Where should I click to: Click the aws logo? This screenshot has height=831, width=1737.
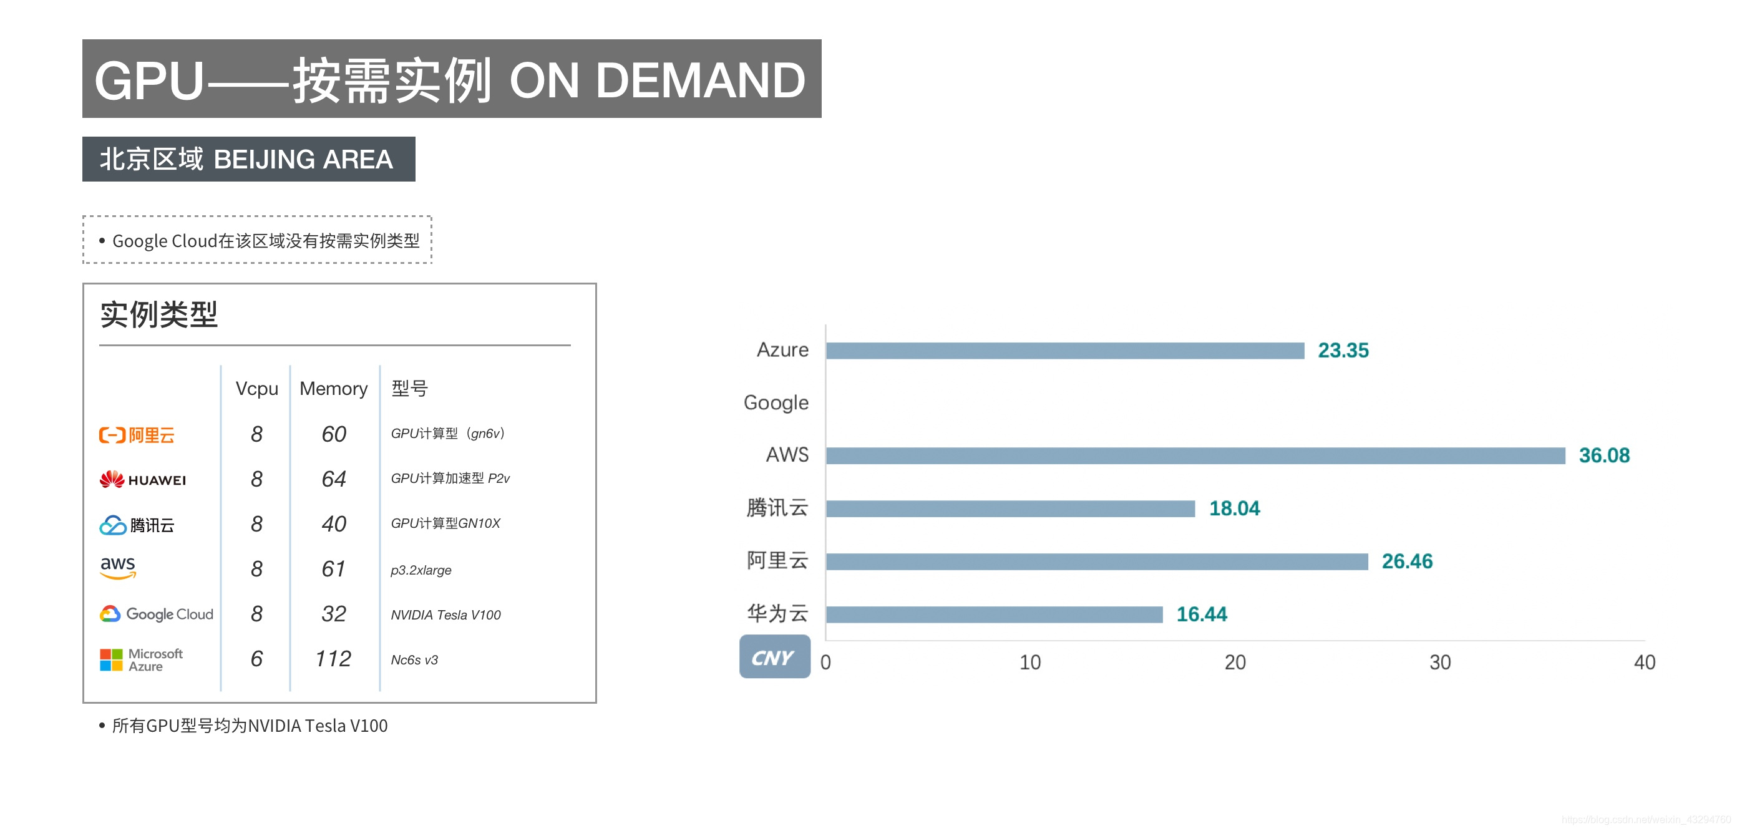118,567
